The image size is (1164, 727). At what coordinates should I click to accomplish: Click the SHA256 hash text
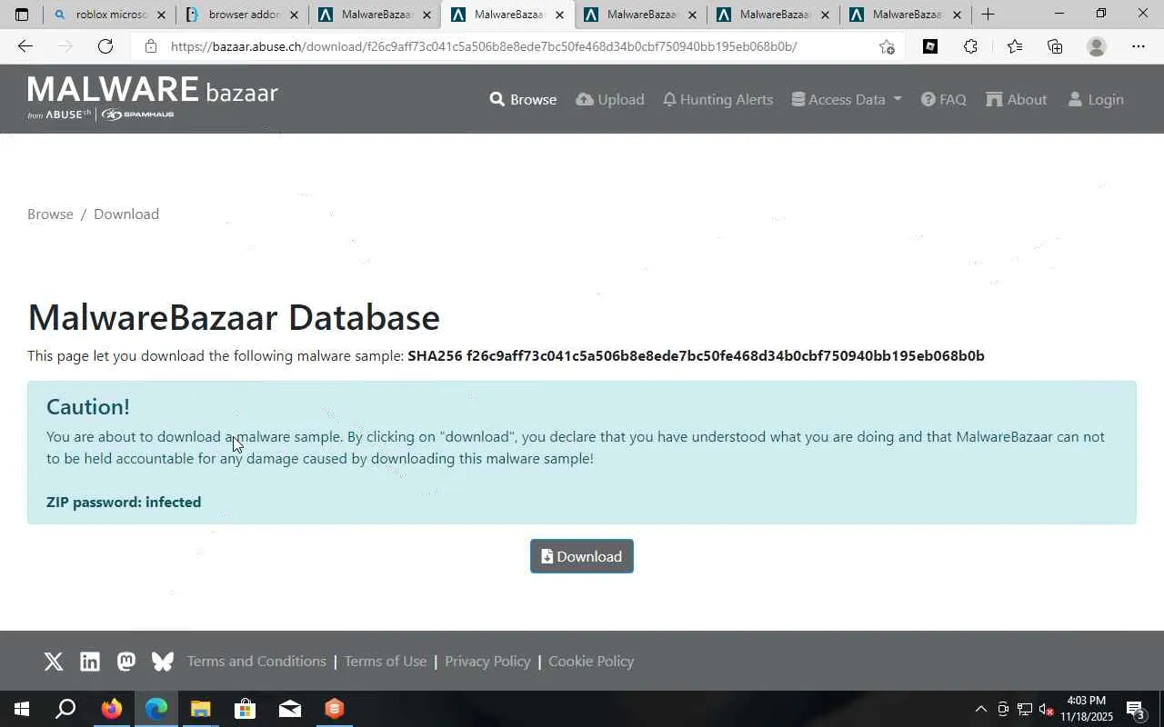[x=696, y=355]
